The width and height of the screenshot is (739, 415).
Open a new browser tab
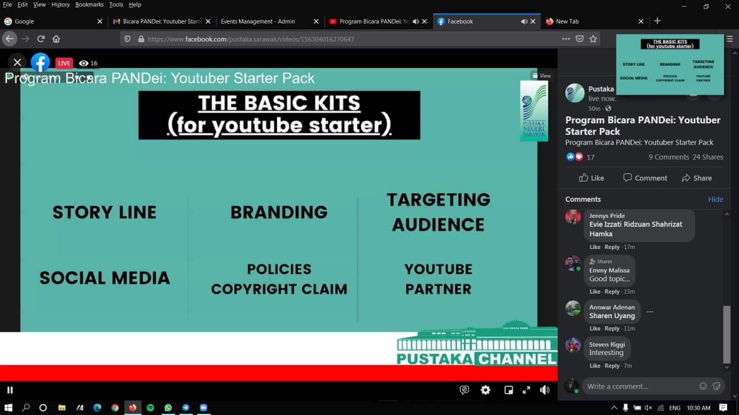657,21
